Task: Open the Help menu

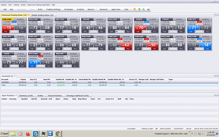Action: 53,5
